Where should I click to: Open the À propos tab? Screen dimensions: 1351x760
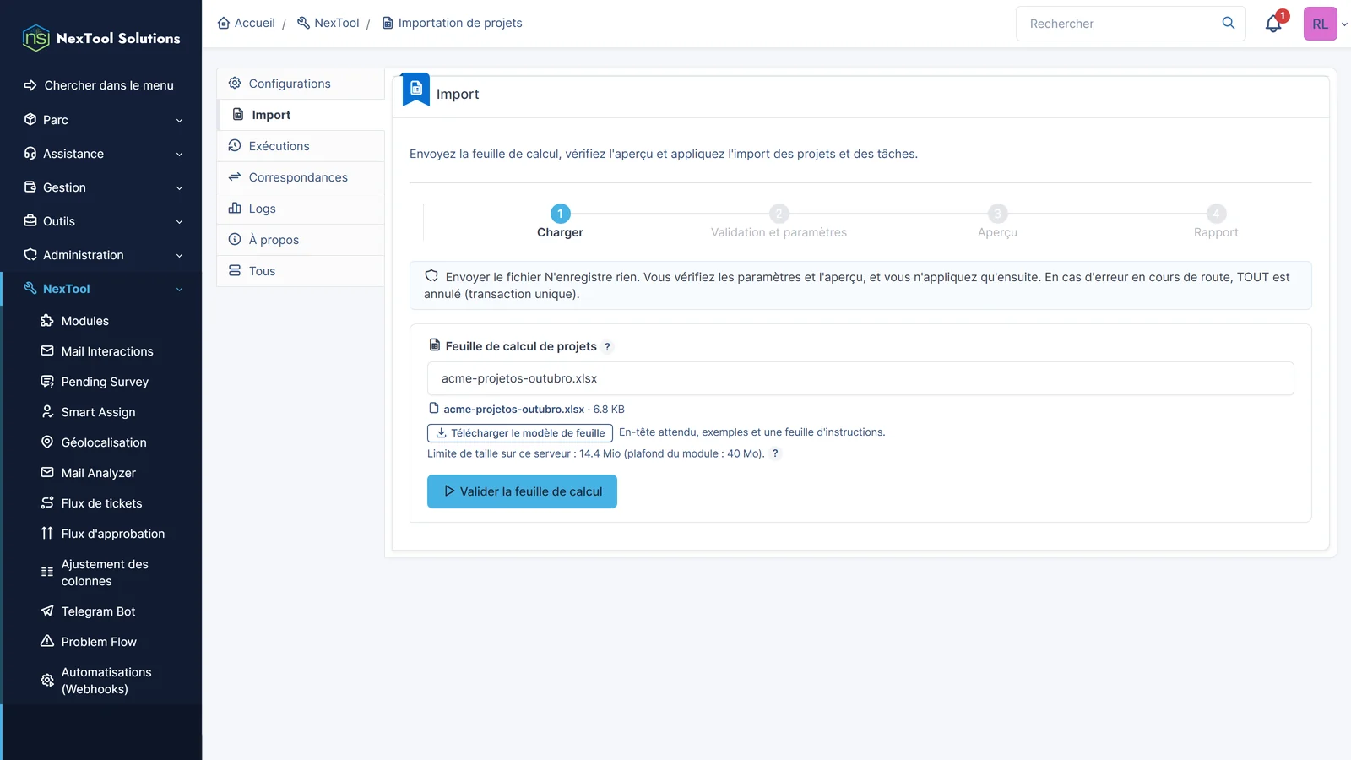click(x=301, y=240)
